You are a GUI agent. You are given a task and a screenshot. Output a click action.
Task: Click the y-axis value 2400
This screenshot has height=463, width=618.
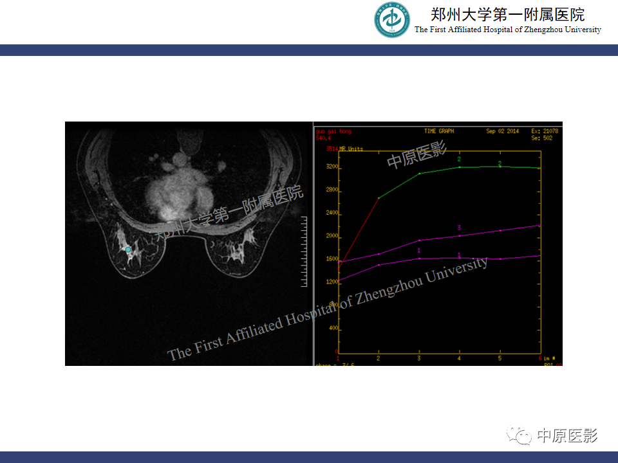point(332,213)
